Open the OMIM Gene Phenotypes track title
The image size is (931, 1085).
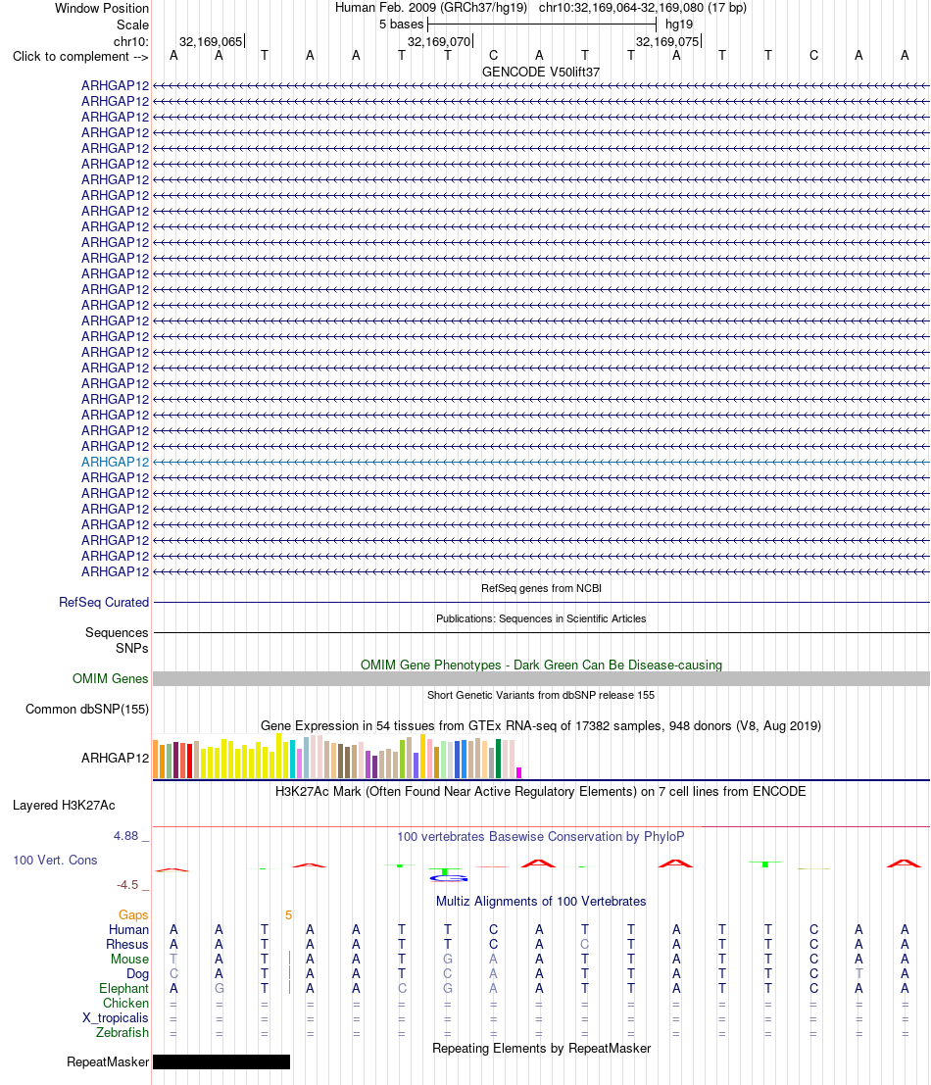(541, 665)
